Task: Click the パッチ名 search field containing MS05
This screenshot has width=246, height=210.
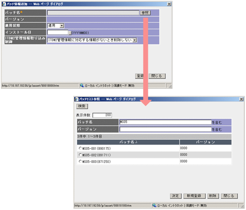Action: [x=165, y=122]
